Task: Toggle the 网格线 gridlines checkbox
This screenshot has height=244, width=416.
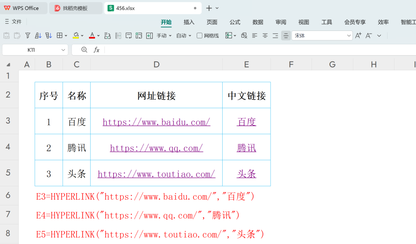Action: (x=199, y=35)
